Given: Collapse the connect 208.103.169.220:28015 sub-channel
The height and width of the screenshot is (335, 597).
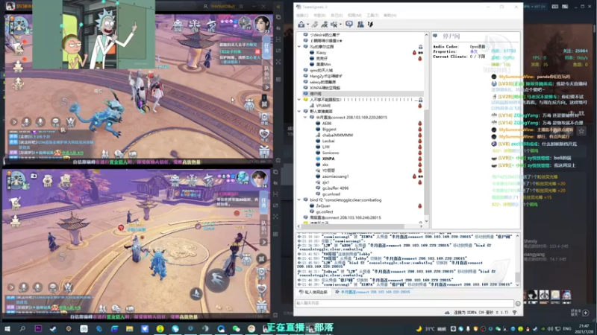Looking at the screenshot, I should 305,118.
